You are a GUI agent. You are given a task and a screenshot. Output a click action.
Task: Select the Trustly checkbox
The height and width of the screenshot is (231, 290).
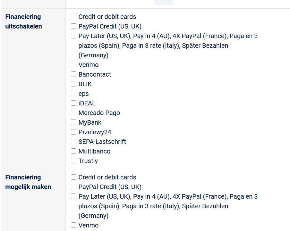[74, 161]
